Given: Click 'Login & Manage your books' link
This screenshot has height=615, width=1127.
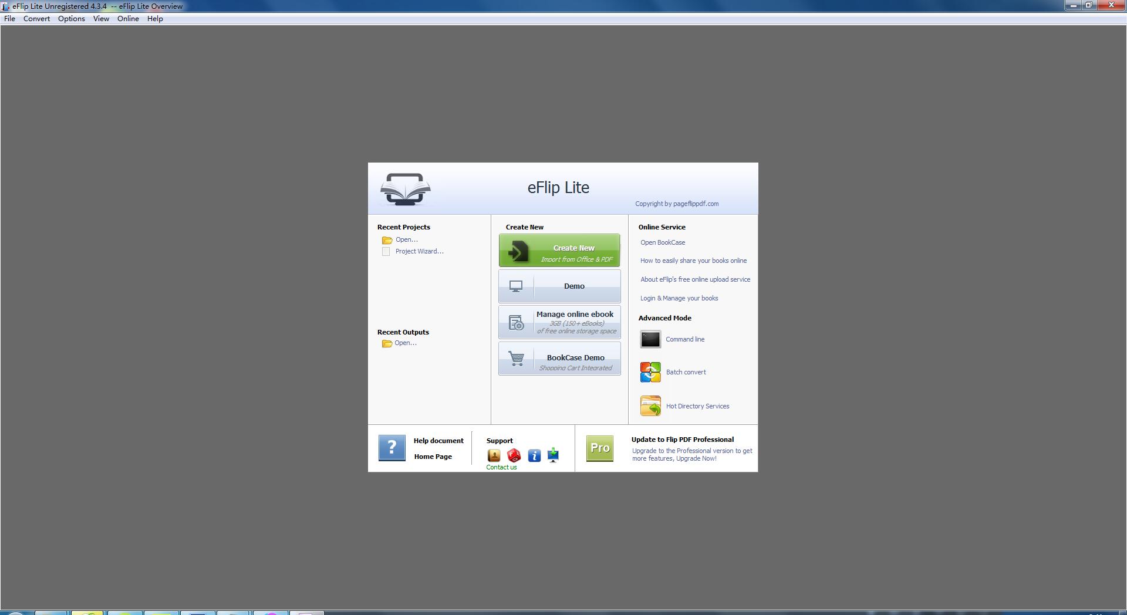Looking at the screenshot, I should point(679,298).
